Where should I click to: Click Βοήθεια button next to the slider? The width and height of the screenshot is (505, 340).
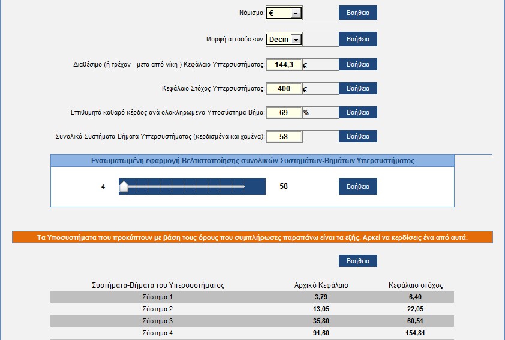[x=358, y=186]
